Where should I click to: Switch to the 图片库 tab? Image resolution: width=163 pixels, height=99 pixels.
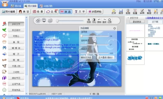[x=16, y=6]
